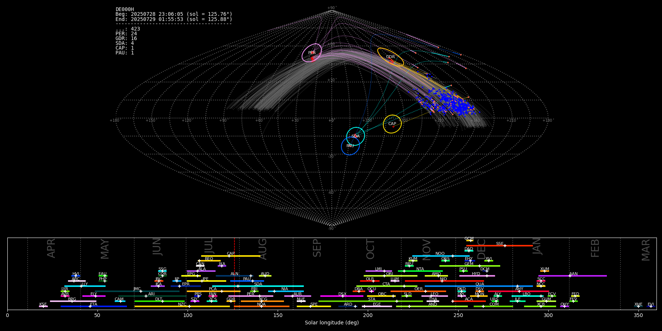Viewport: 662px width, 331px height.
Task: Click the red NID activity bar
Action: click(444, 281)
